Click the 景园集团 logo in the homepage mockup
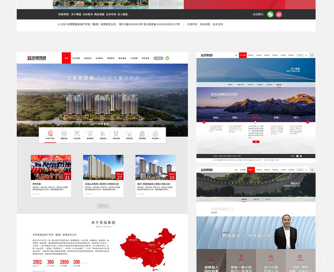 pyautogui.click(x=37, y=58)
